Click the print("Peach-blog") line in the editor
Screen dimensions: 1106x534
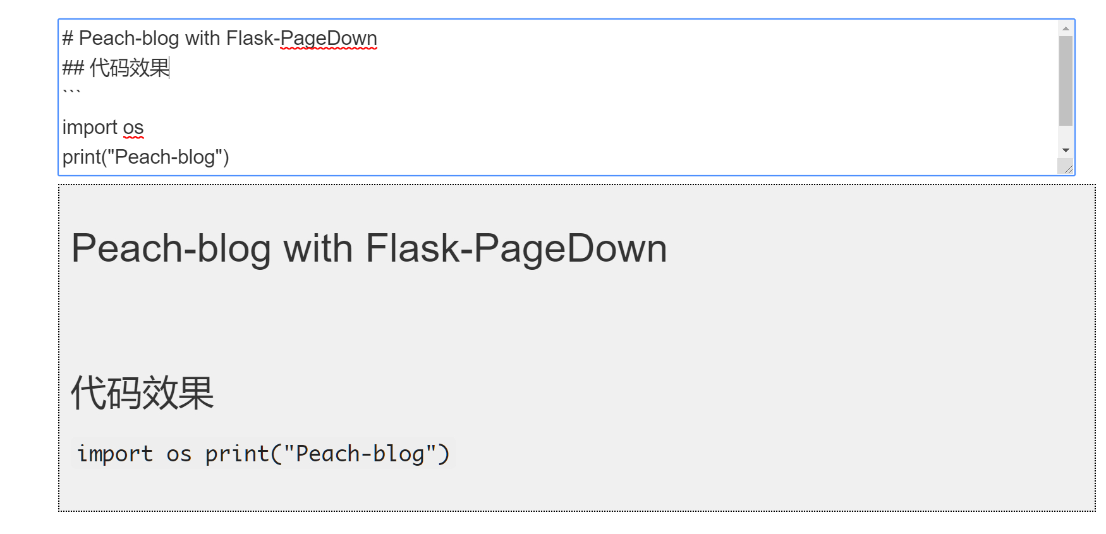(145, 157)
